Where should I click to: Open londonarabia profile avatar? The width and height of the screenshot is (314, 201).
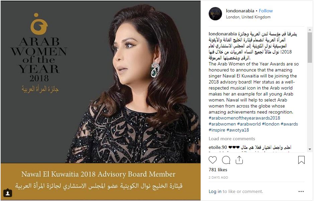tap(215, 14)
